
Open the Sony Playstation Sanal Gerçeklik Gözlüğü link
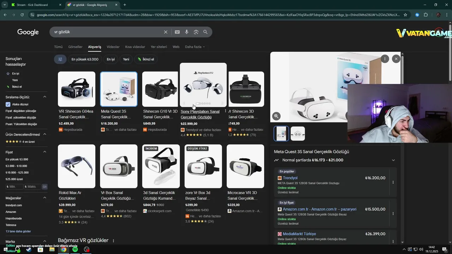(200, 114)
